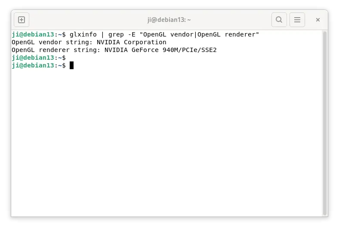Close the terminal window
The image size is (339, 229).
coord(317,20)
